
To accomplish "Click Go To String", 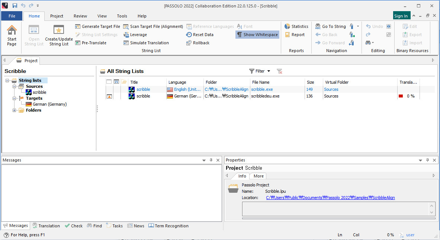I will (330, 26).
